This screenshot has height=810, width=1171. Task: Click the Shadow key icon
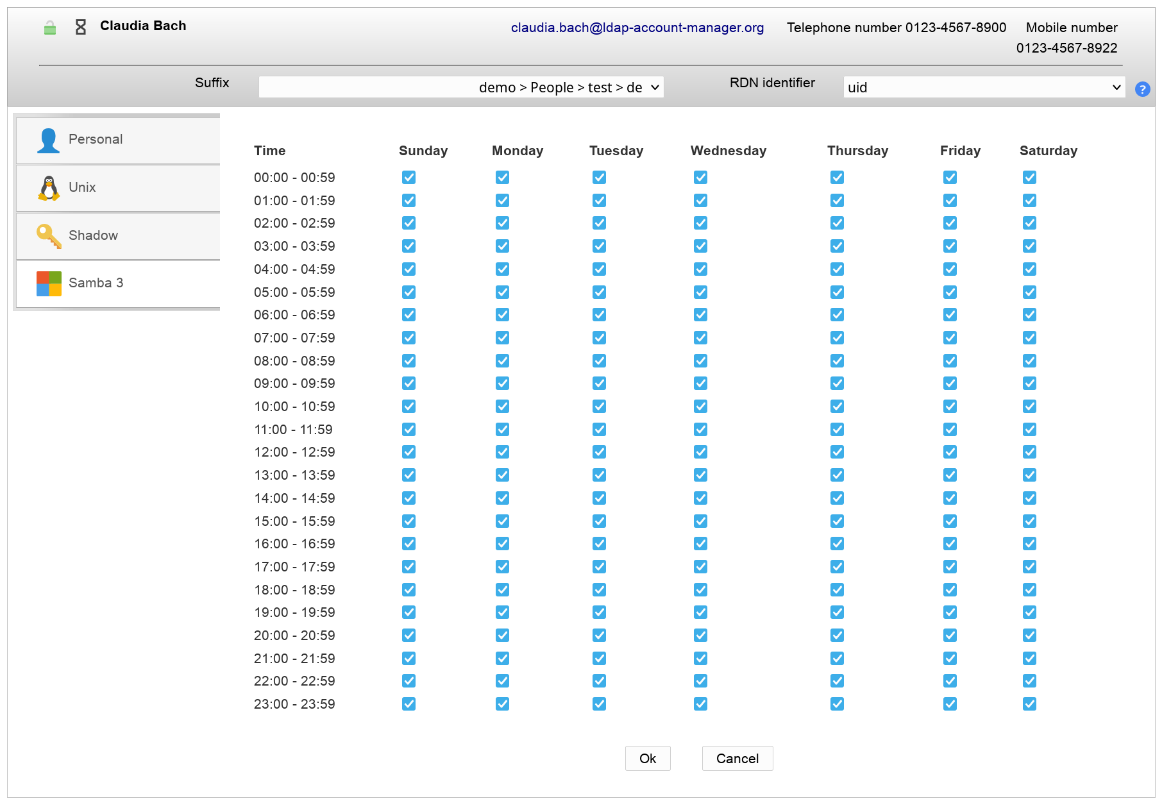click(x=49, y=236)
